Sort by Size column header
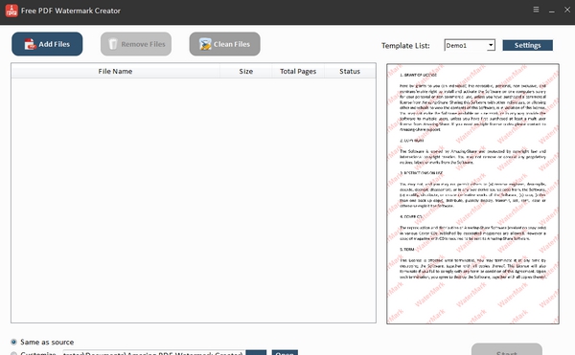This screenshot has width=575, height=355. (x=246, y=72)
